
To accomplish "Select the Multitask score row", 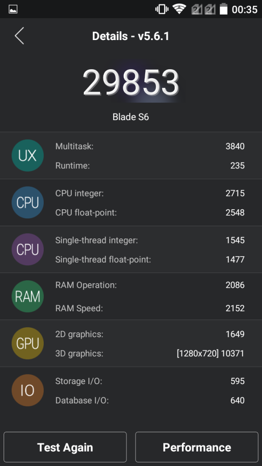I will (150, 146).
